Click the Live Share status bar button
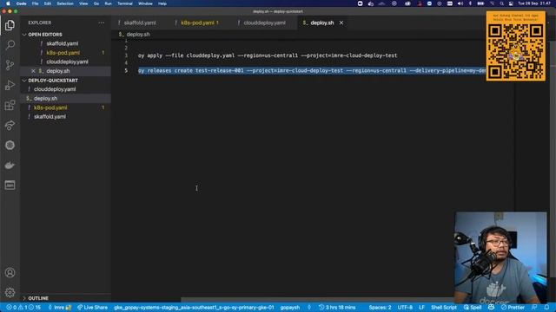The width and height of the screenshot is (556, 312). [x=92, y=308]
